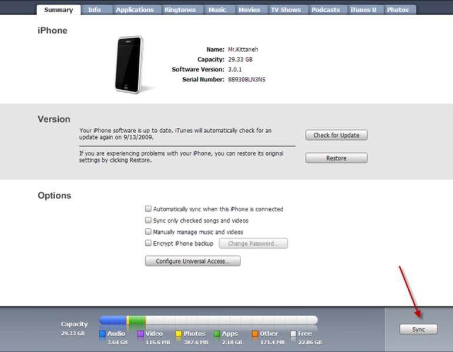Enable automatic sync when iPhone is connected
Viewport: 453px width, 352px height.
point(148,209)
